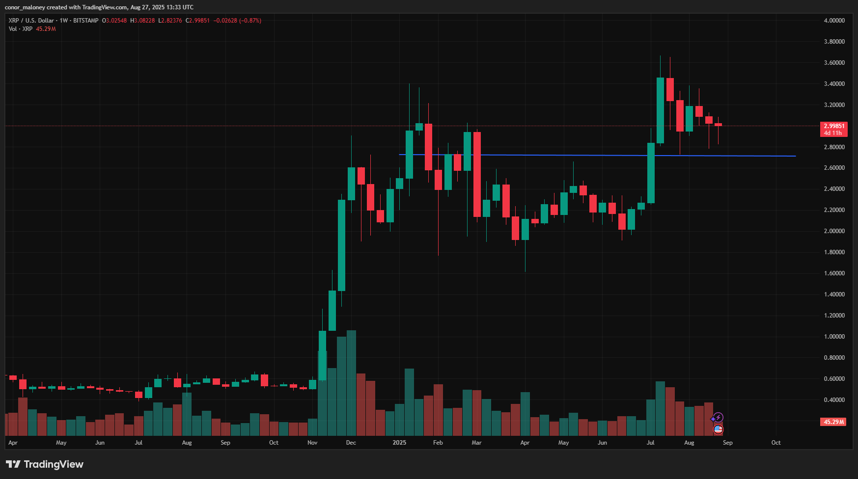The width and height of the screenshot is (858, 479).
Task: Click the 0.60000 price axis label
Action: (x=834, y=379)
